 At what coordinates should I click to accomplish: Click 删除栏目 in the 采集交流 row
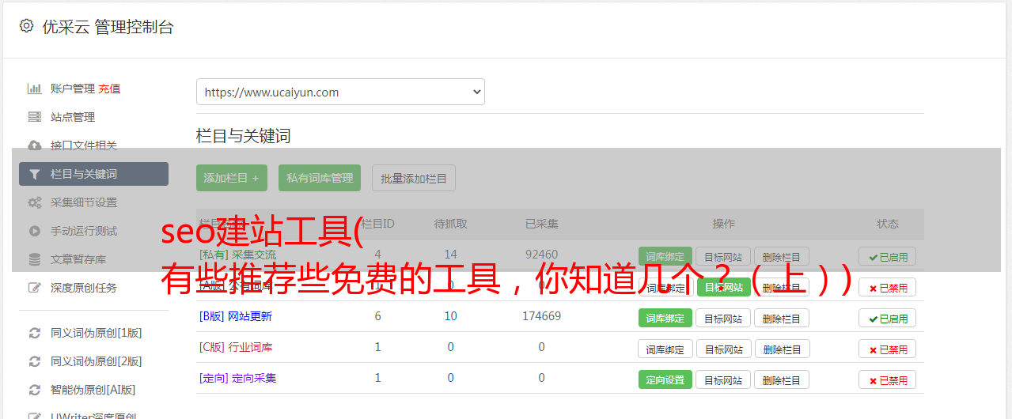pos(782,256)
